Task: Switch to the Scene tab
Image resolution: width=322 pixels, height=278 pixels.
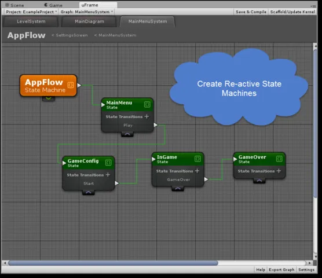Action: coord(14,5)
